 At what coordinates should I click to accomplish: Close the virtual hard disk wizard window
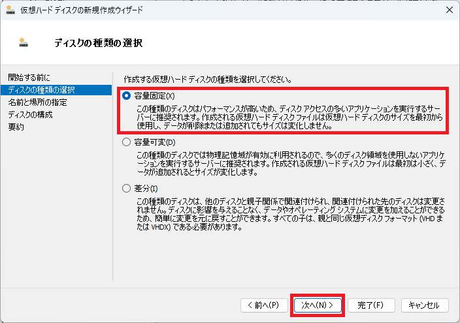(449, 10)
